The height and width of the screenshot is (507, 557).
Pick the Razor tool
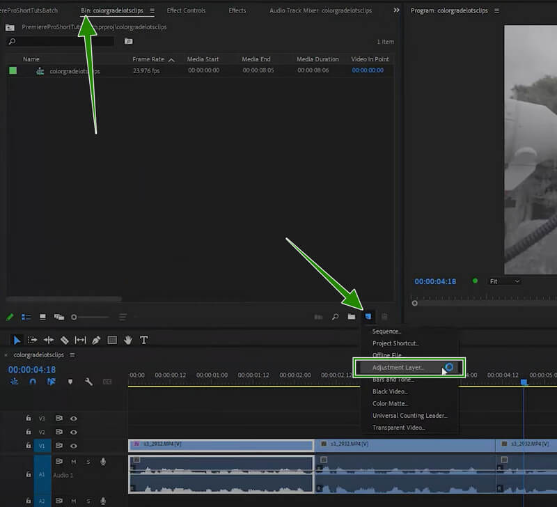64,340
